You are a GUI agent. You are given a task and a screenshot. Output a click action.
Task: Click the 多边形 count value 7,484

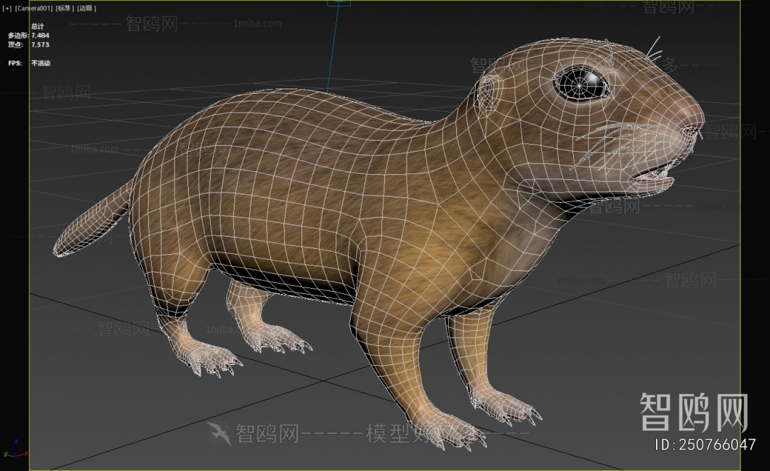pyautogui.click(x=41, y=35)
